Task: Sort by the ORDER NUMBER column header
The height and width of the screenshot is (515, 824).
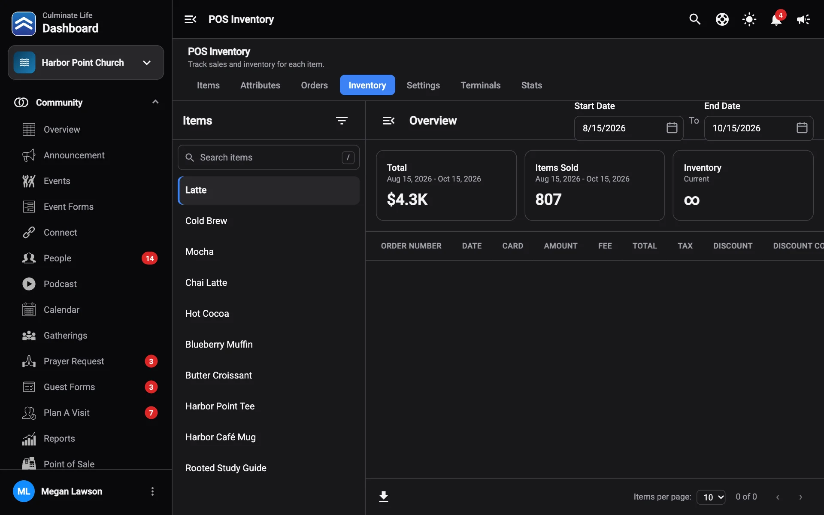Action: tap(411, 246)
